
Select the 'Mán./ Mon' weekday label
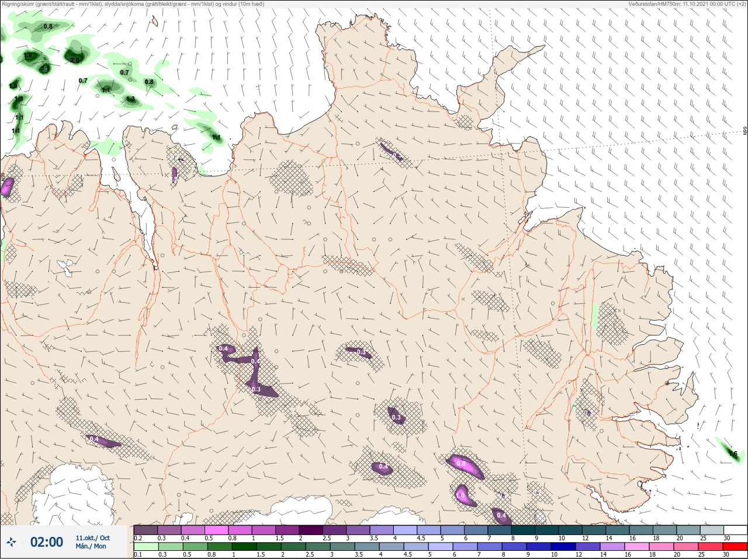pyautogui.click(x=91, y=546)
